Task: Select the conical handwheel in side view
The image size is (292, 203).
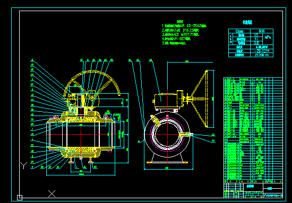Action: tap(199, 99)
